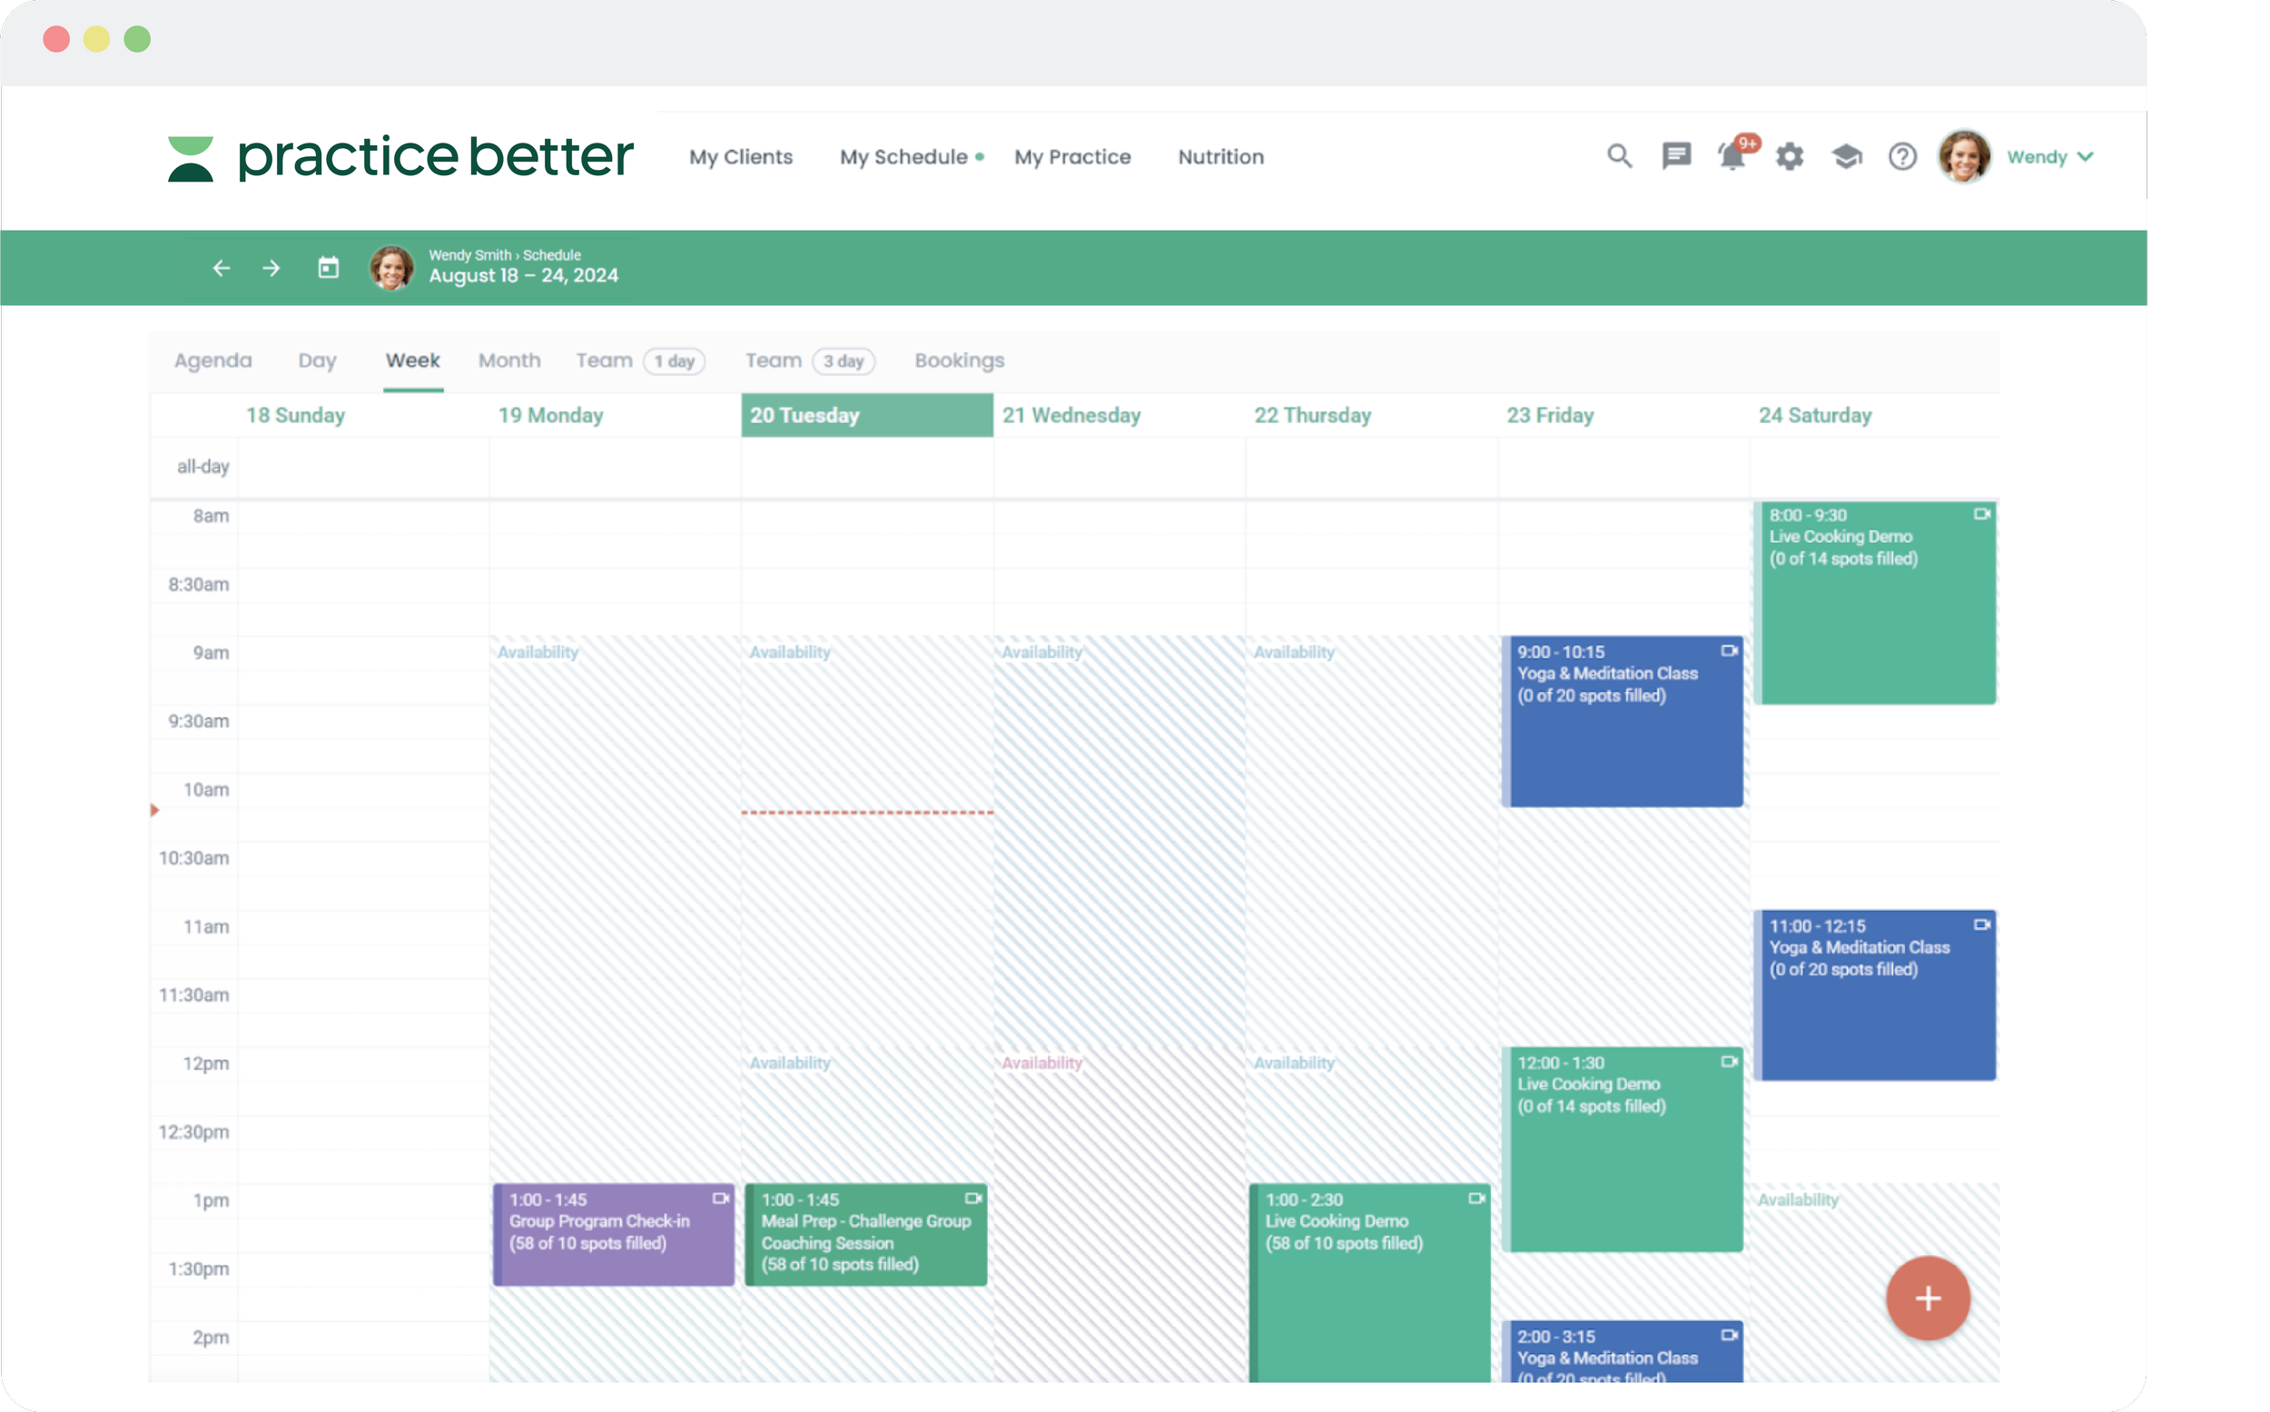This screenshot has width=2270, height=1412.
Task: Go to next week with forward arrow
Action: [271, 268]
